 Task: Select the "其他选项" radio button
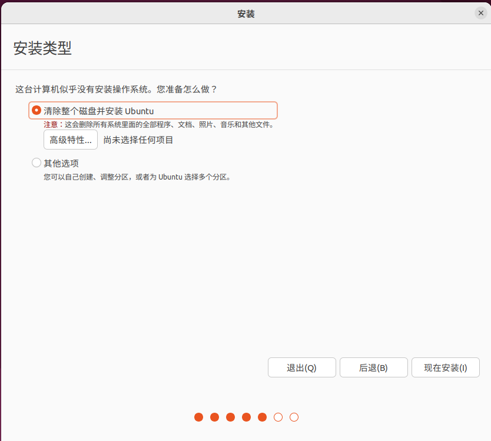click(37, 163)
